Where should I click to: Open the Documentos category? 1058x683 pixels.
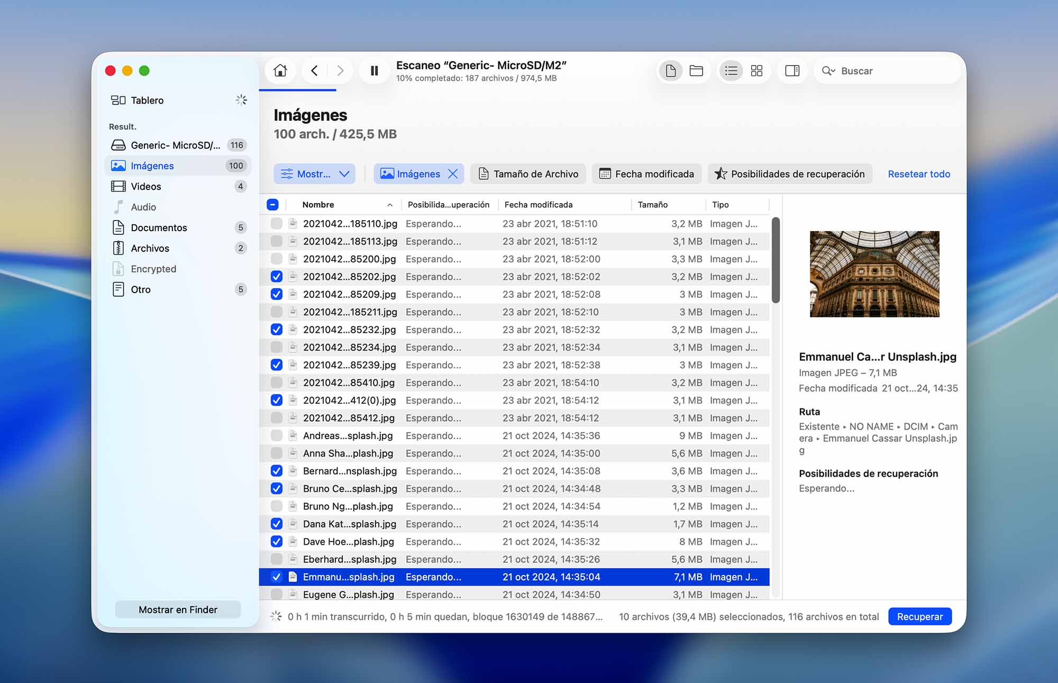click(179, 227)
